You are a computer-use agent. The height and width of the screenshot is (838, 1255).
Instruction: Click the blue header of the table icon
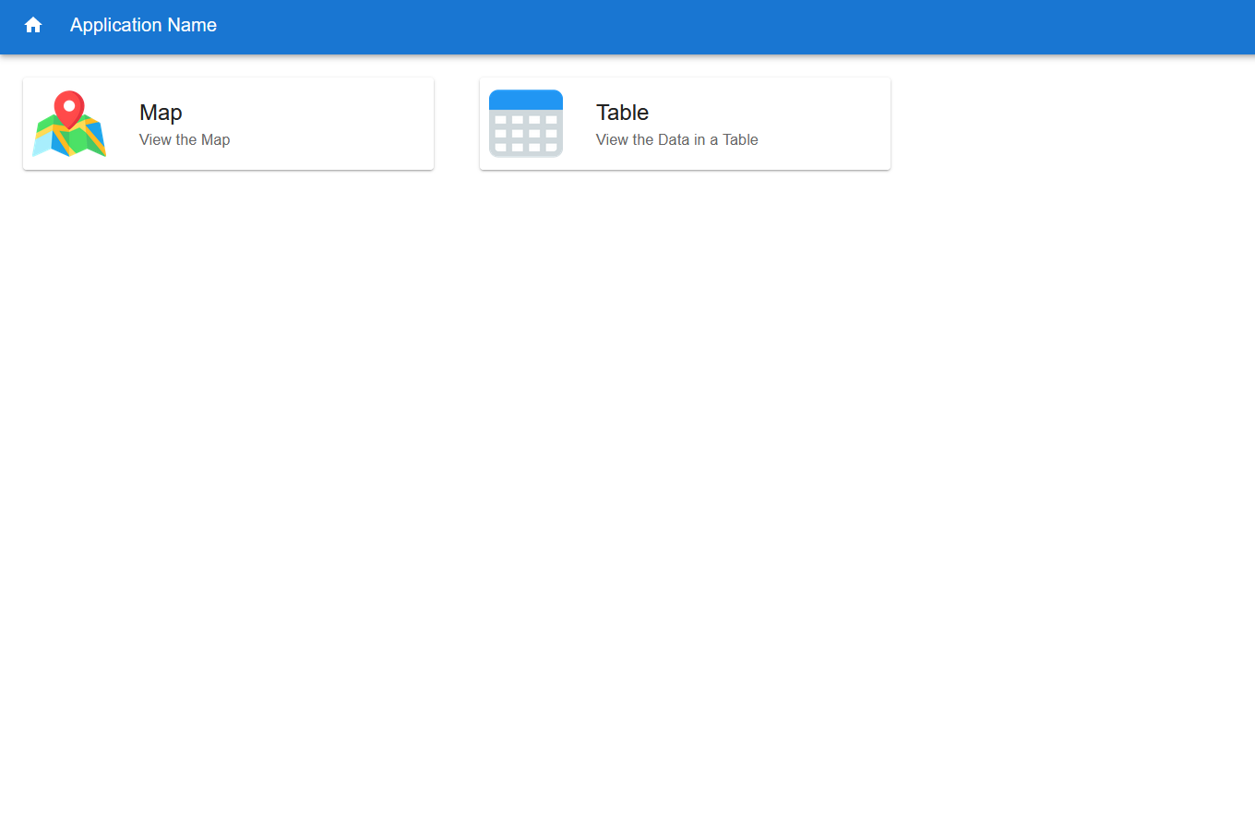click(x=526, y=99)
